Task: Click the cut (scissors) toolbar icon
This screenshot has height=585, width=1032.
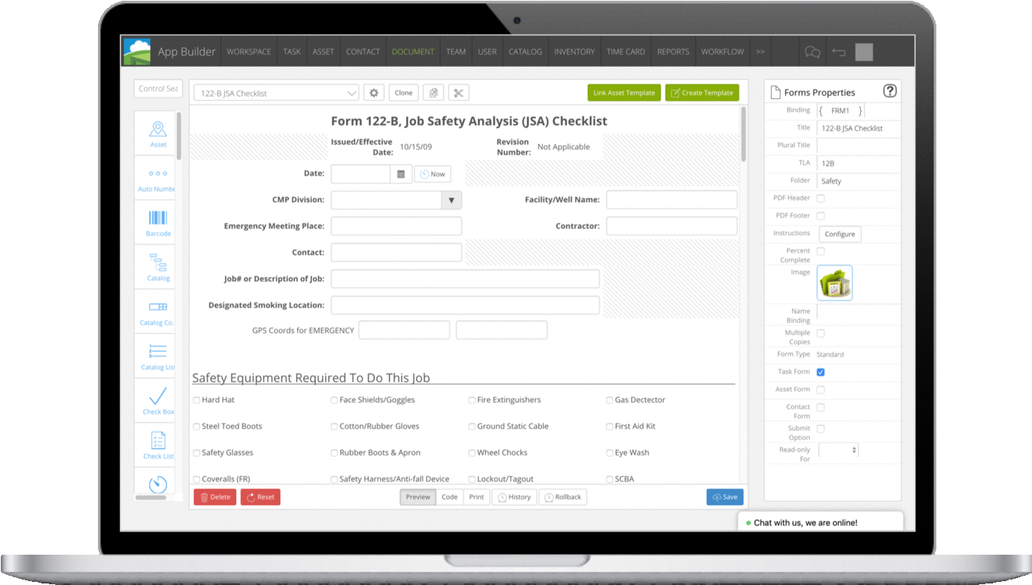Action: click(458, 92)
